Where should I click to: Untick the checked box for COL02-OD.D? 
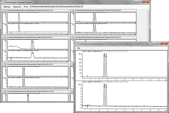(73, 11)
